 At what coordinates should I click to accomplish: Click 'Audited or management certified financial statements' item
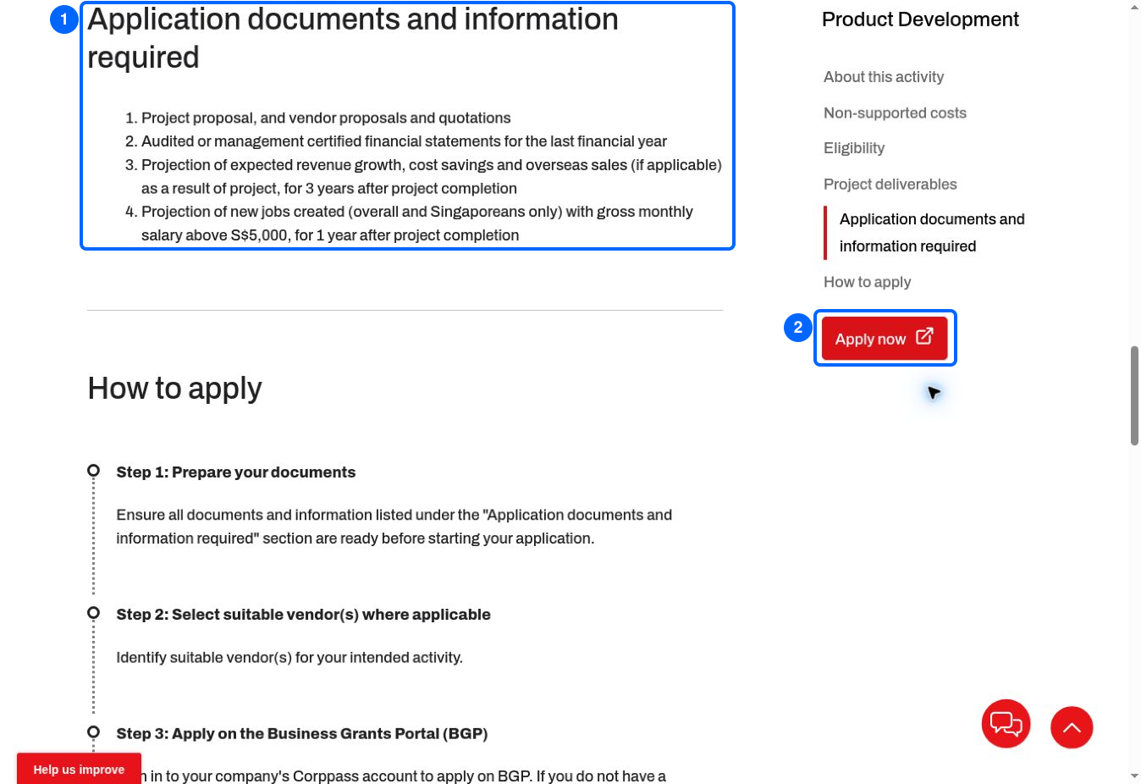[404, 141]
